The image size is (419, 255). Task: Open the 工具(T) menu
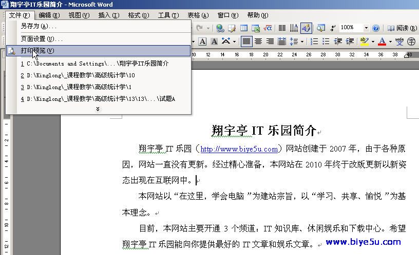(168, 15)
